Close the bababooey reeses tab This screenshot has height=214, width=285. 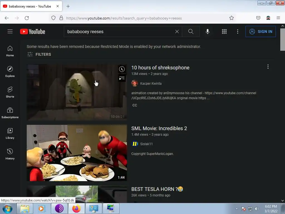(x=58, y=6)
